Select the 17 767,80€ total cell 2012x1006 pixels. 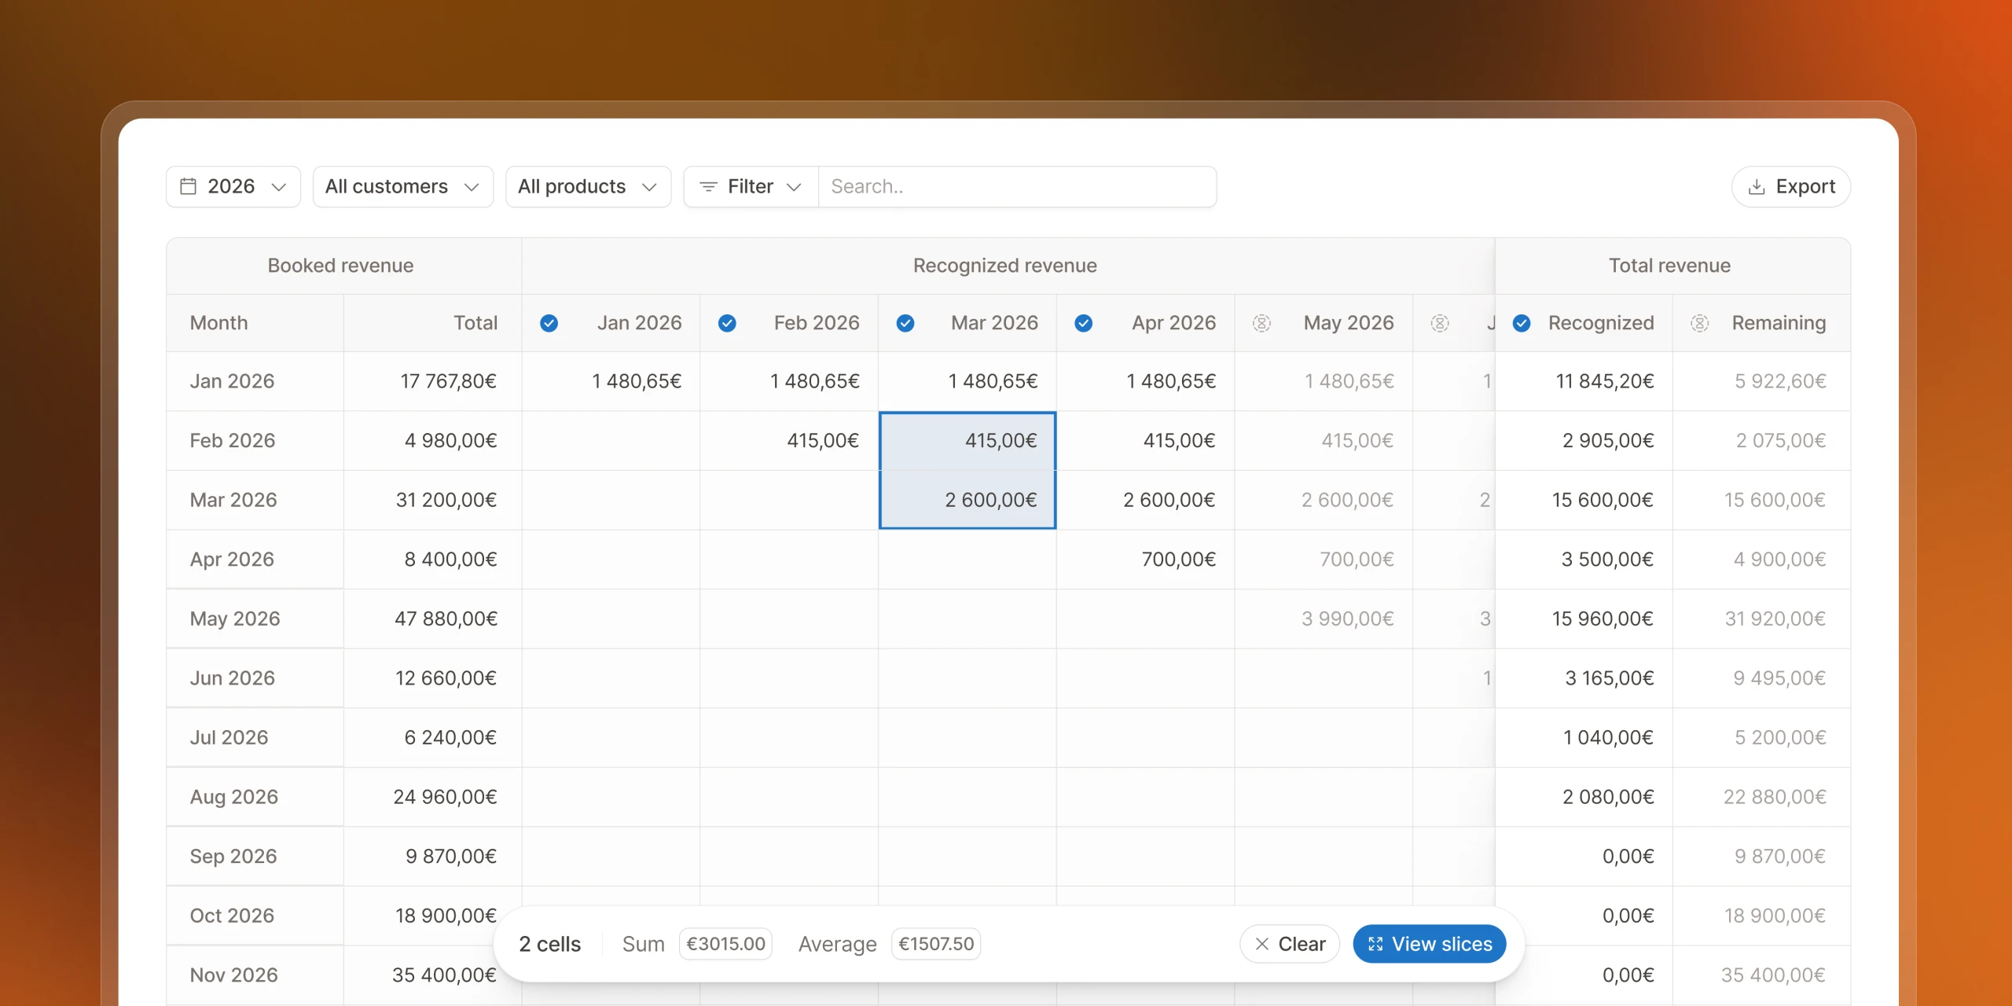(433, 381)
